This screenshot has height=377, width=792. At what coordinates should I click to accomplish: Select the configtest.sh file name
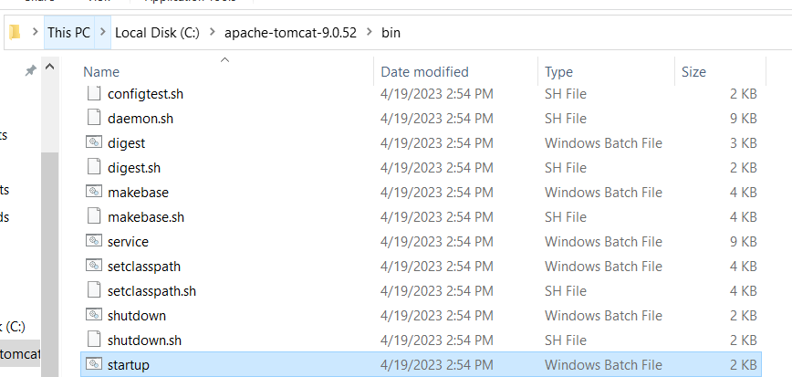pos(145,94)
